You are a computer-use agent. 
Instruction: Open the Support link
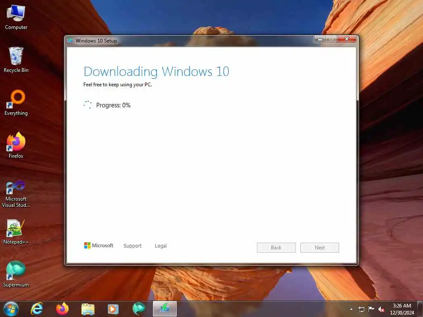[x=133, y=246]
